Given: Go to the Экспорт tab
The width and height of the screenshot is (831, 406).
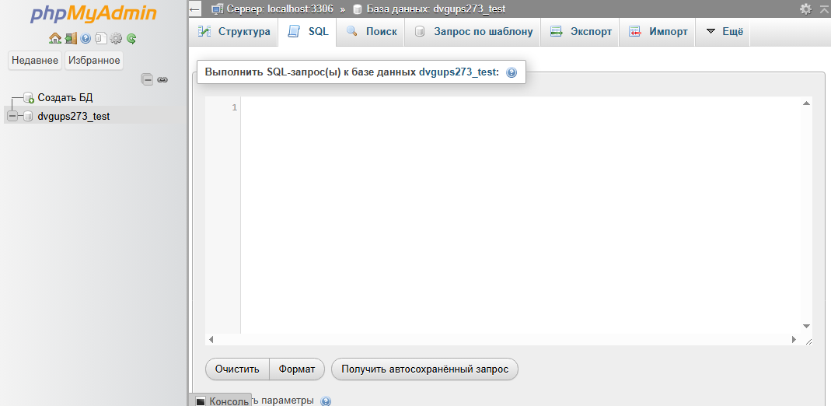Looking at the screenshot, I should click(x=581, y=31).
